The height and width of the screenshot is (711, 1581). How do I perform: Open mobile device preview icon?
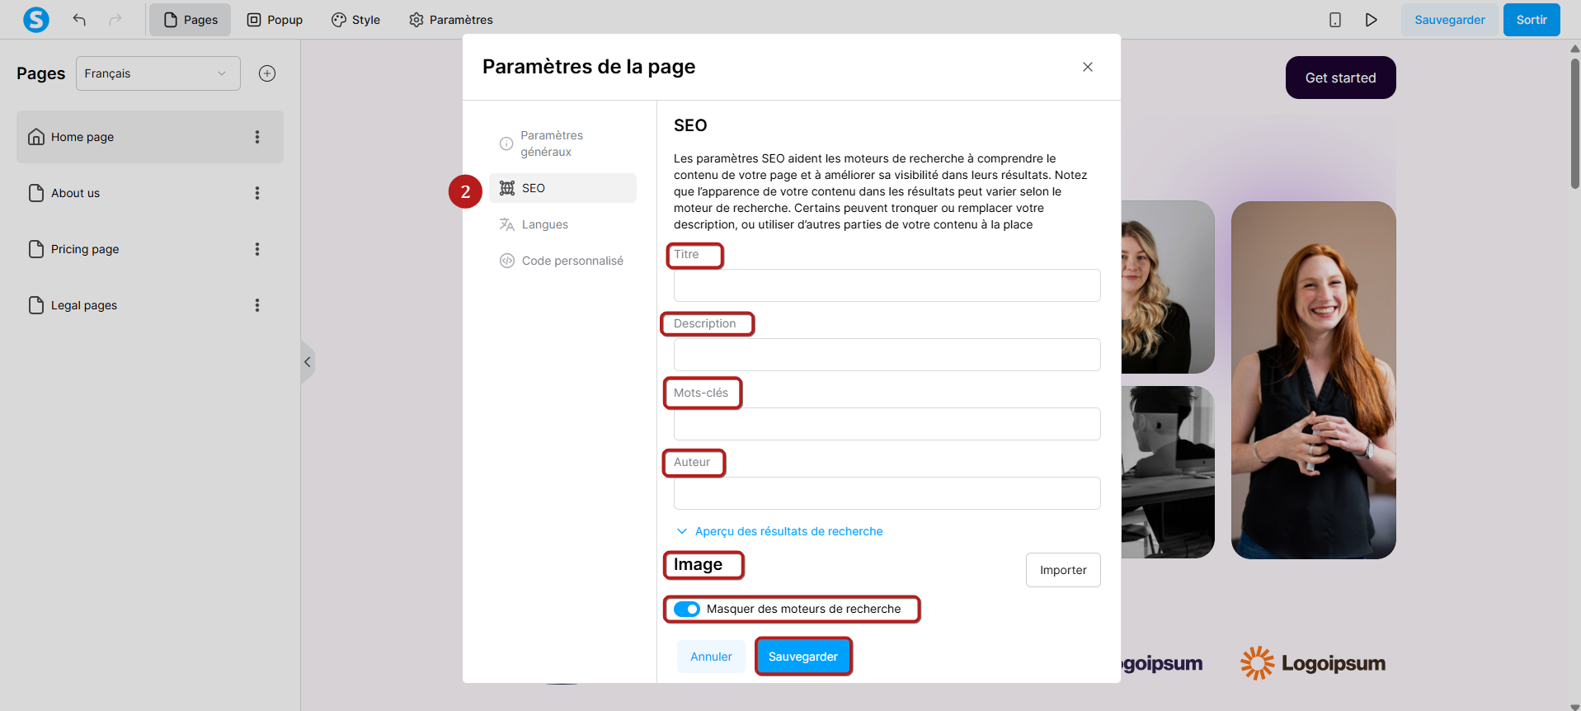[x=1335, y=20]
